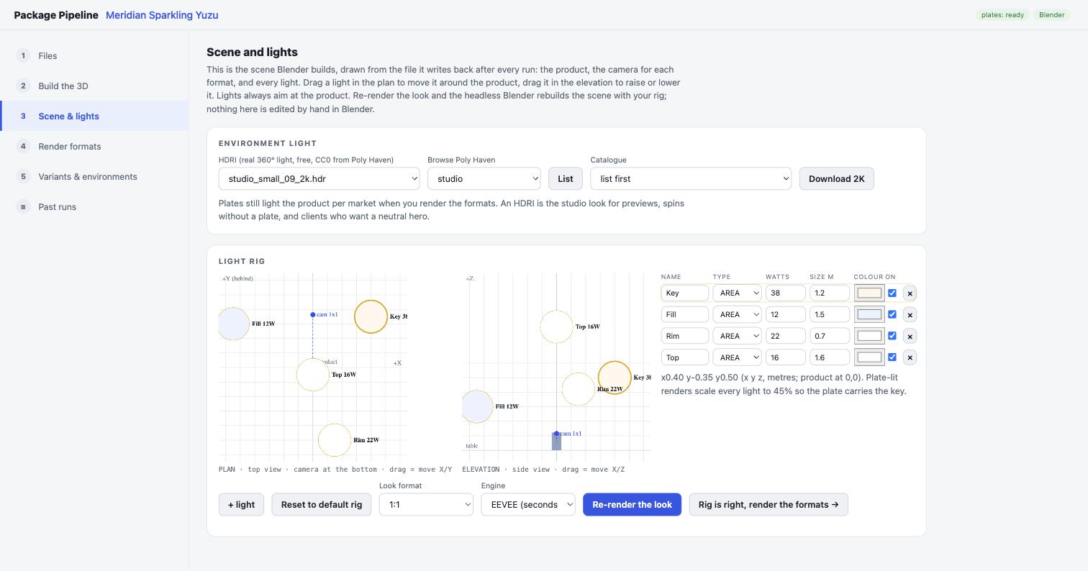Open the Key light colour swatch
Image resolution: width=1088 pixels, height=571 pixels.
869,293
